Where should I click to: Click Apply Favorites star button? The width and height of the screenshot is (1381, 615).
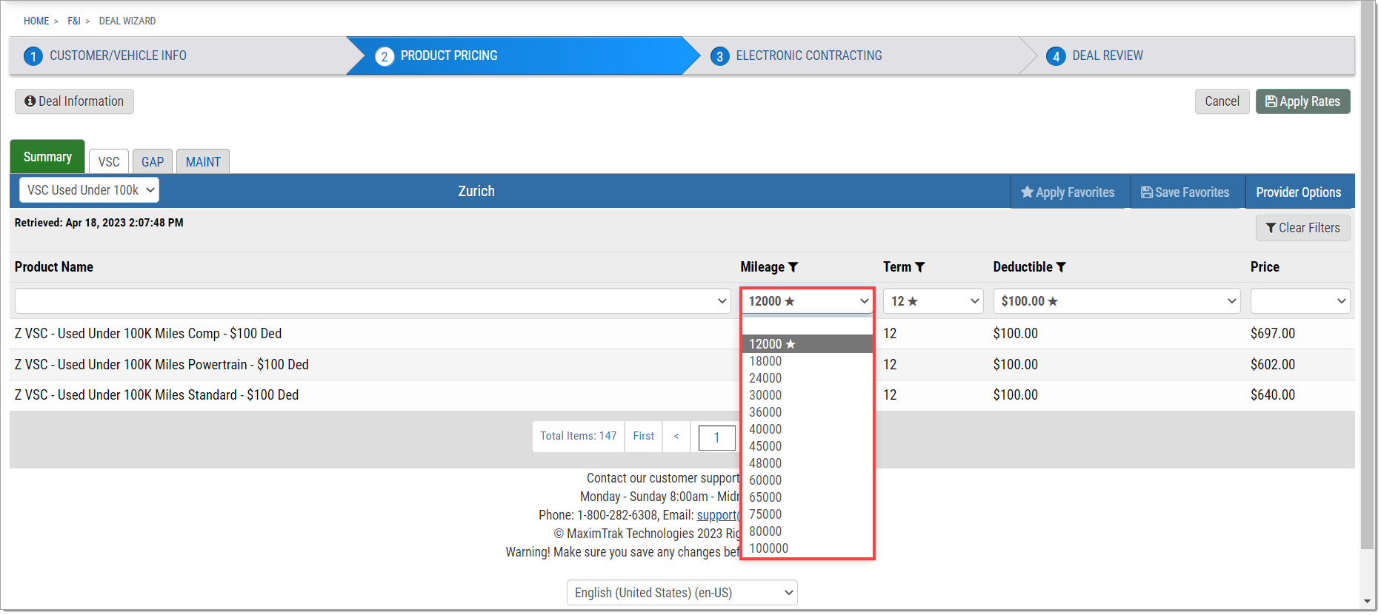click(x=1068, y=192)
